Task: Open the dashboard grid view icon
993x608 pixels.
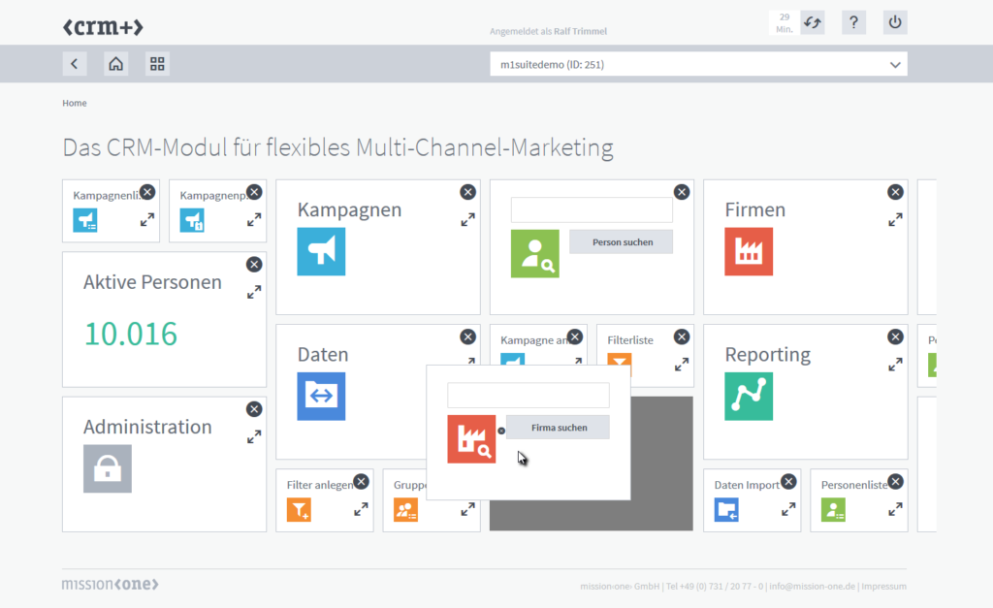Action: (x=157, y=64)
